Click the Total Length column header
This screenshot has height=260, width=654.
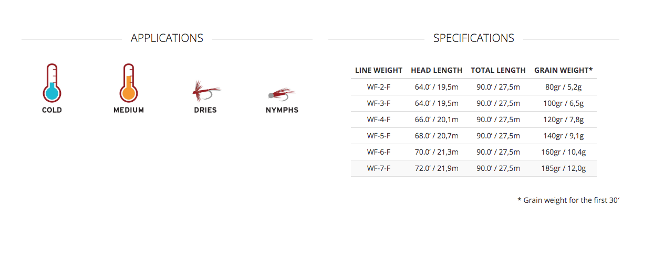[498, 70]
